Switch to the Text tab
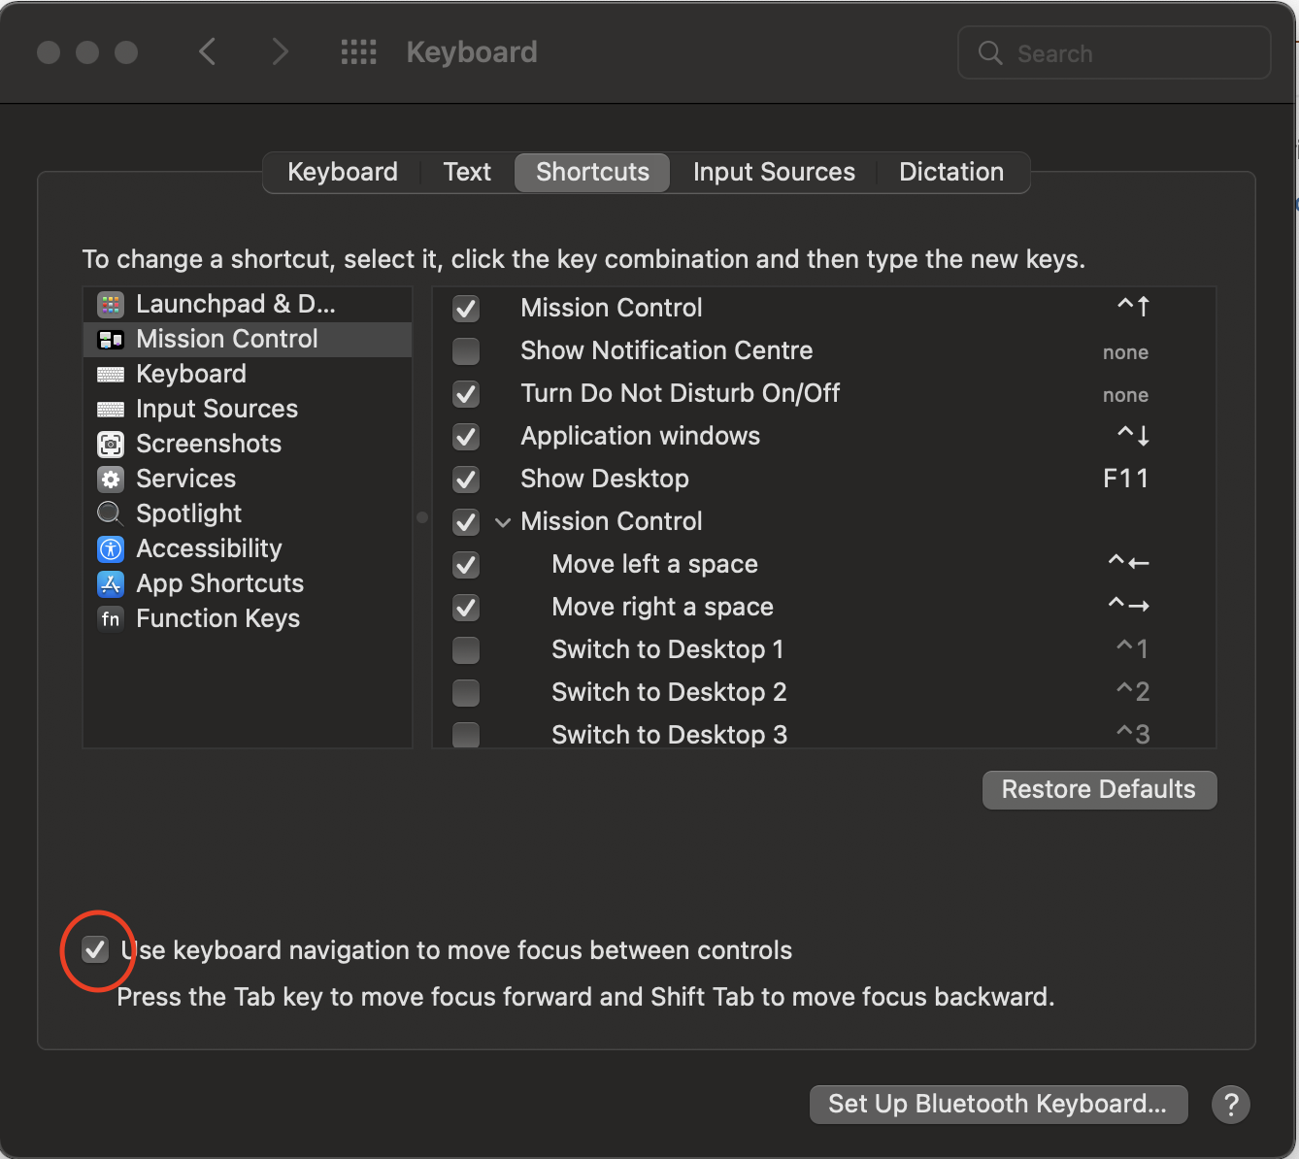Viewport: 1299px width, 1159px height. [466, 172]
